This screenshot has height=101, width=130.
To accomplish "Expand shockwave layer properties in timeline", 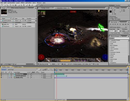I will 8,74.
